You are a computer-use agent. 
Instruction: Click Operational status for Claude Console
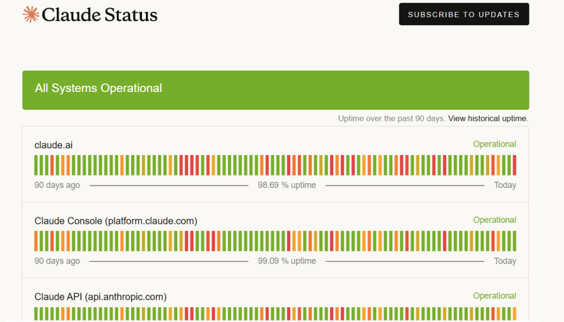tap(494, 220)
